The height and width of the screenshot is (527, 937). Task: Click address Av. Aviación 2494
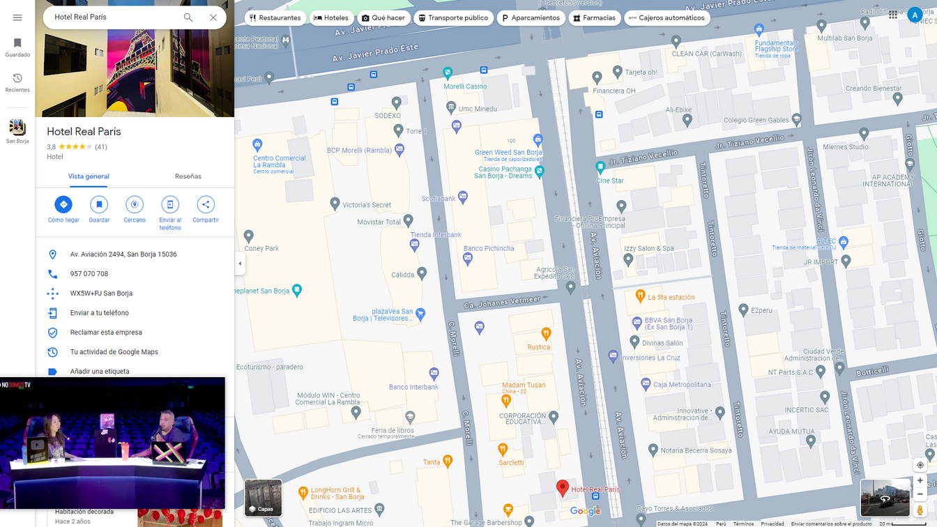[135, 254]
